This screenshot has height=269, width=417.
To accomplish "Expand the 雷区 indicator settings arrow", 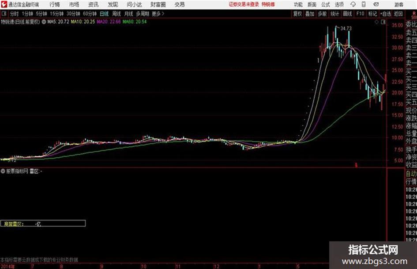I will 3,171.
